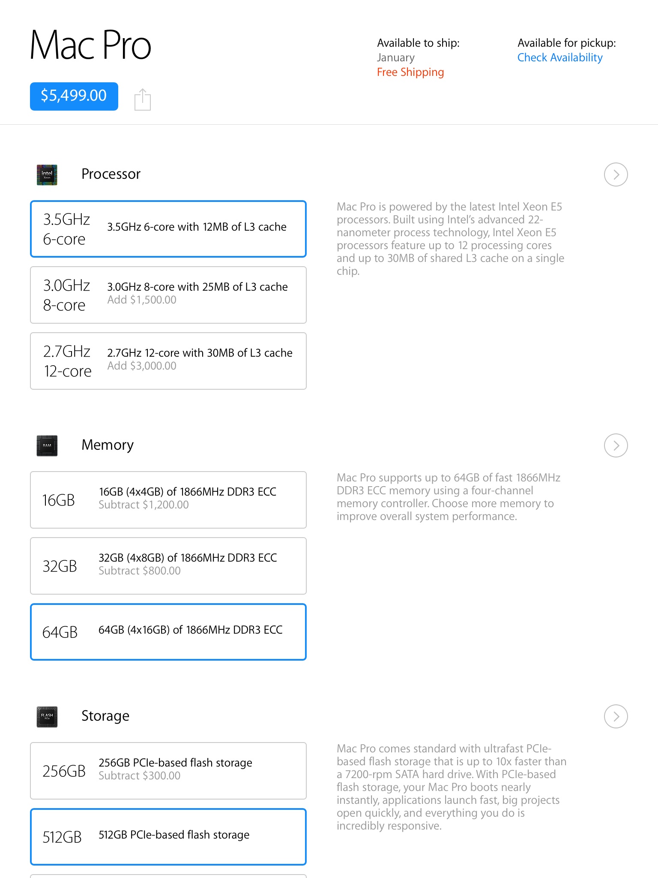The width and height of the screenshot is (658, 878).
Task: Choose the 3.0GHz 8-core processor option
Action: [168, 295]
